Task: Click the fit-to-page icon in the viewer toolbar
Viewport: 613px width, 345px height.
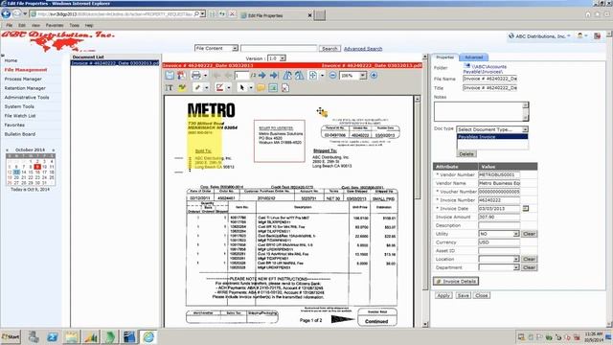Action: click(313, 75)
